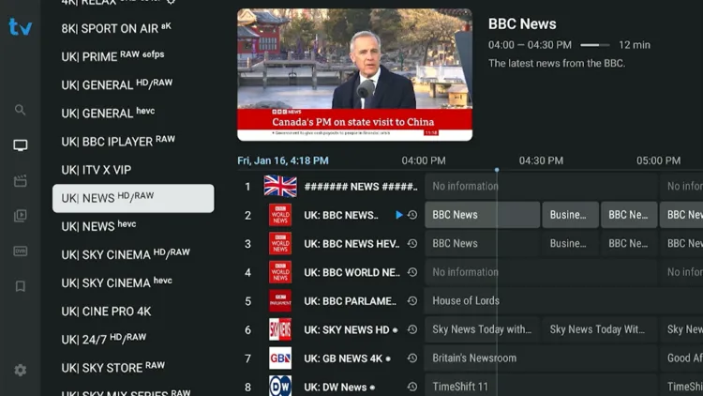Screen dimensions: 703x396
Task: Select UK| PRIME RAW 60fps category
Action: pos(133,56)
